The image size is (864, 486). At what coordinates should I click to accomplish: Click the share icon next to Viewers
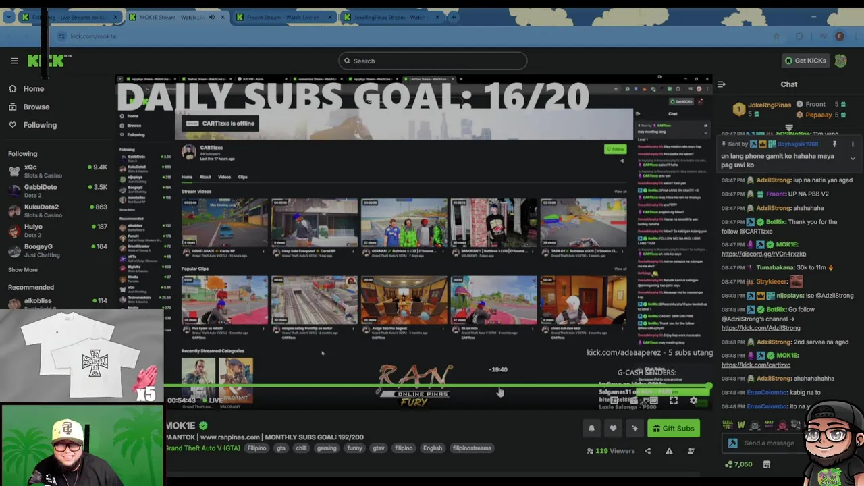(x=647, y=451)
